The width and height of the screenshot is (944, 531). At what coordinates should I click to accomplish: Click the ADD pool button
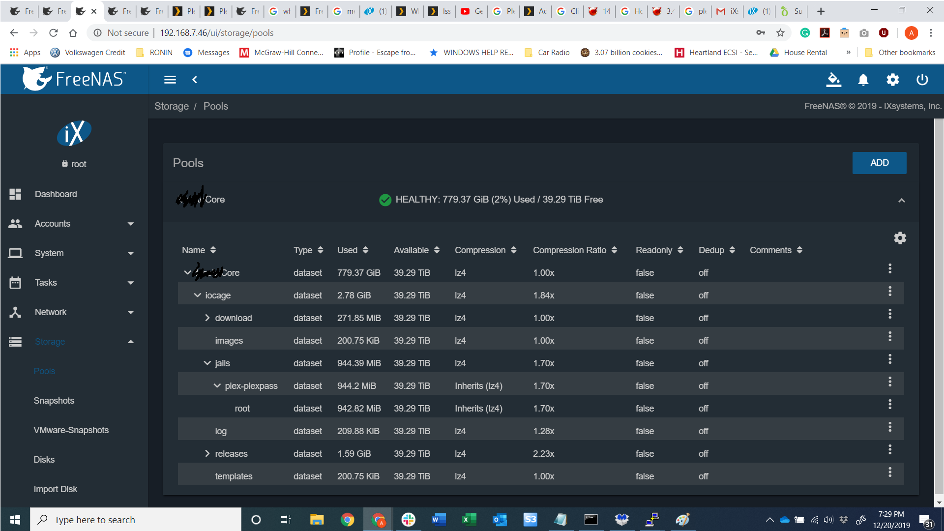(879, 163)
